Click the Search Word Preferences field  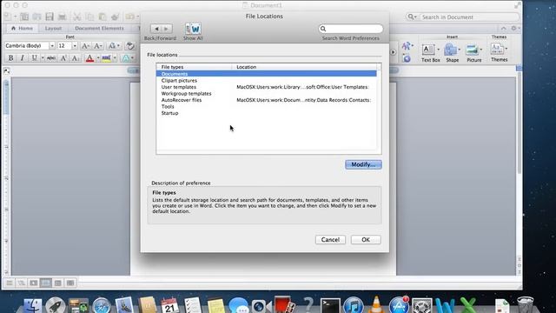[351, 29]
